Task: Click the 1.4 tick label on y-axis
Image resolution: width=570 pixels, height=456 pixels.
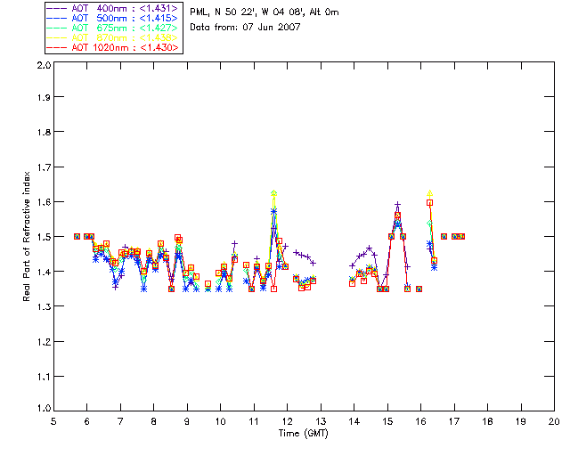Action: coord(44,272)
